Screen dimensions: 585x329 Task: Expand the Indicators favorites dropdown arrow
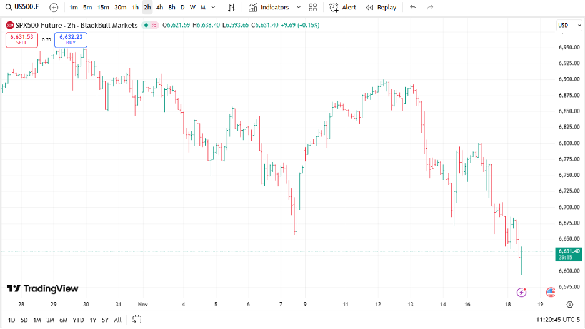(298, 8)
